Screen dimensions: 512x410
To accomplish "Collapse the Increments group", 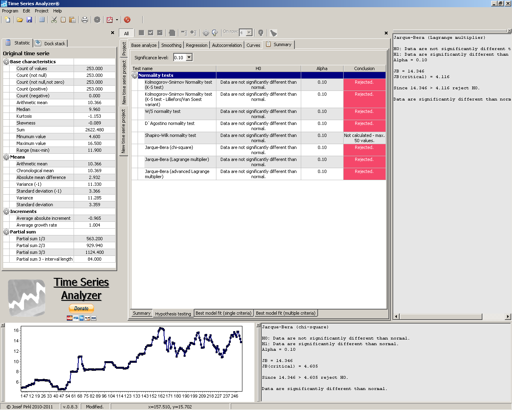I will [6, 211].
